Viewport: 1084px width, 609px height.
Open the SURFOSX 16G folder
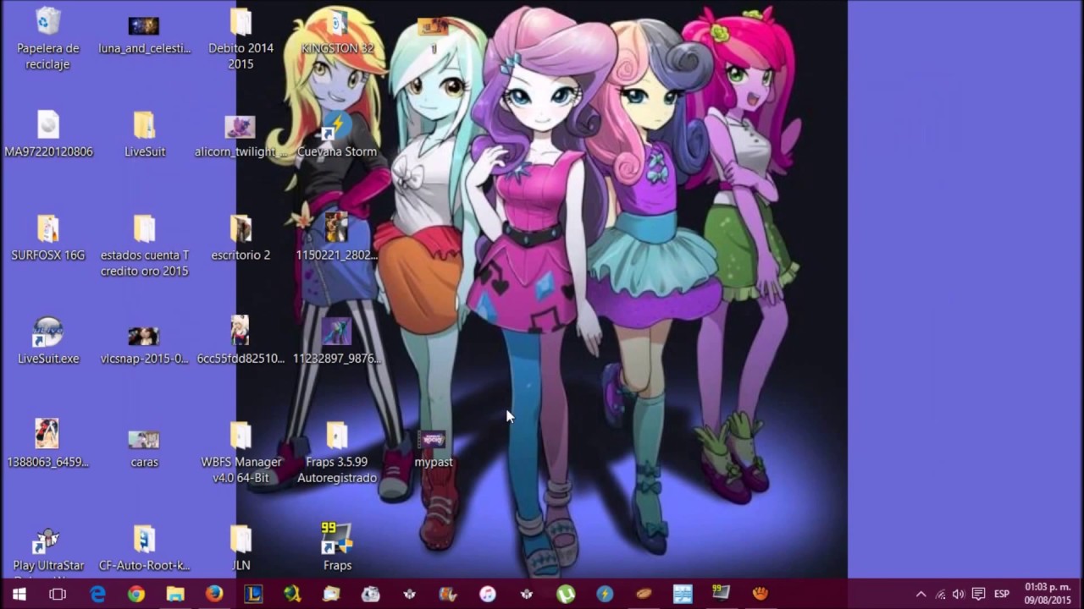click(48, 239)
